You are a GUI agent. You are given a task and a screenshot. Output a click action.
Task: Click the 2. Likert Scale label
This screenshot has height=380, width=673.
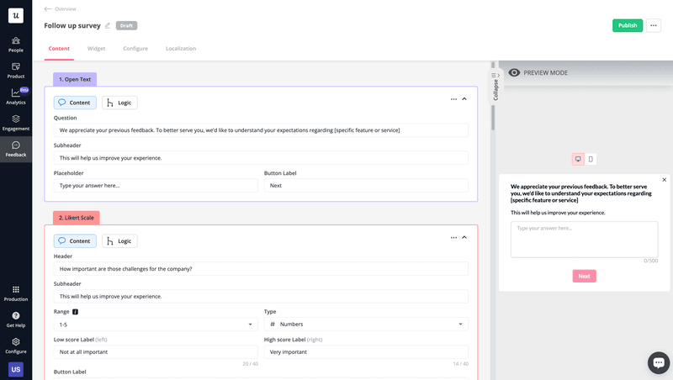click(x=77, y=218)
